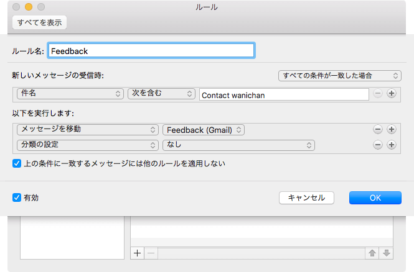Uncheck 他のルールを適用しない checkbox
This screenshot has height=272, width=414.
click(x=17, y=164)
